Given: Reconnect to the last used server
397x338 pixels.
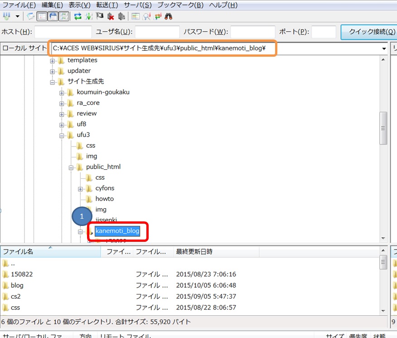Looking at the screenshot, I should [121, 16].
